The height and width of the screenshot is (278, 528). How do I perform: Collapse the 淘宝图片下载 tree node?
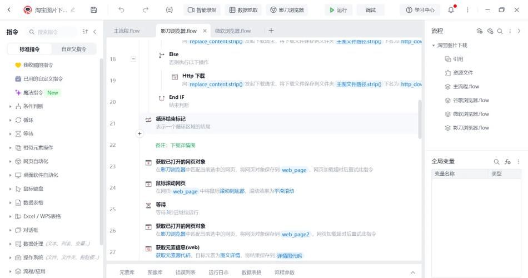[434, 45]
